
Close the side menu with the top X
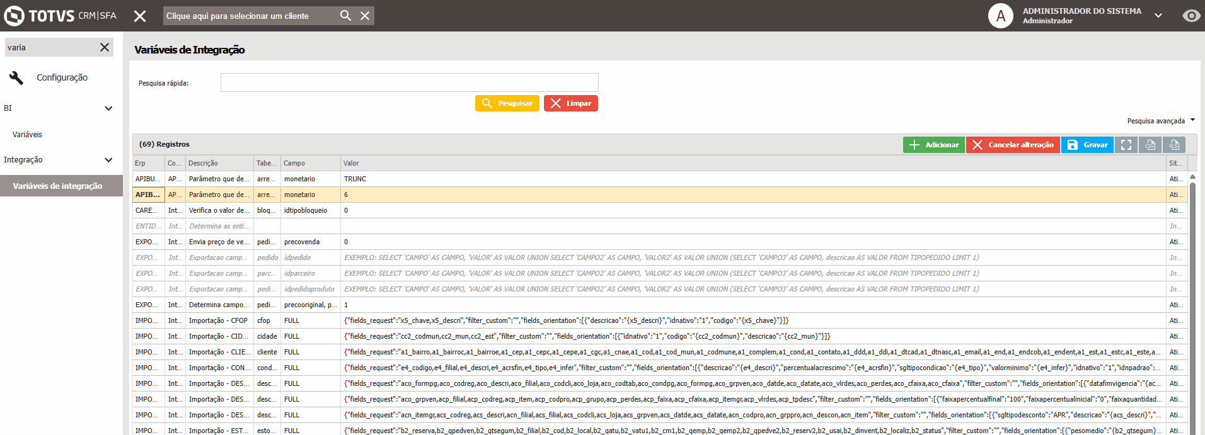[x=140, y=16]
